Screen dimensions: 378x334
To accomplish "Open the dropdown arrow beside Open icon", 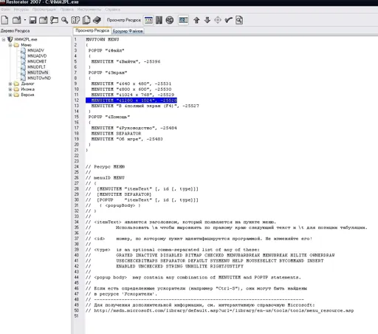I will coord(25,20).
